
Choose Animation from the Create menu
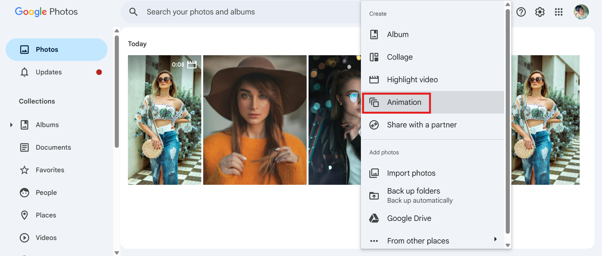click(404, 102)
